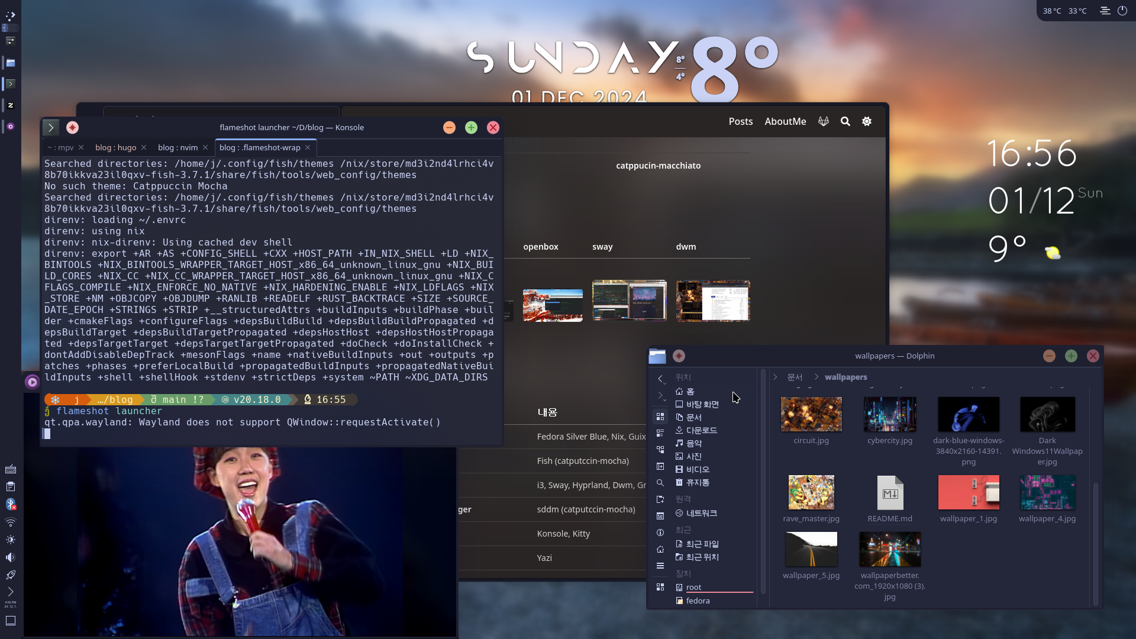Open Dolphin hamburger menu
The height and width of the screenshot is (639, 1136).
tap(660, 566)
